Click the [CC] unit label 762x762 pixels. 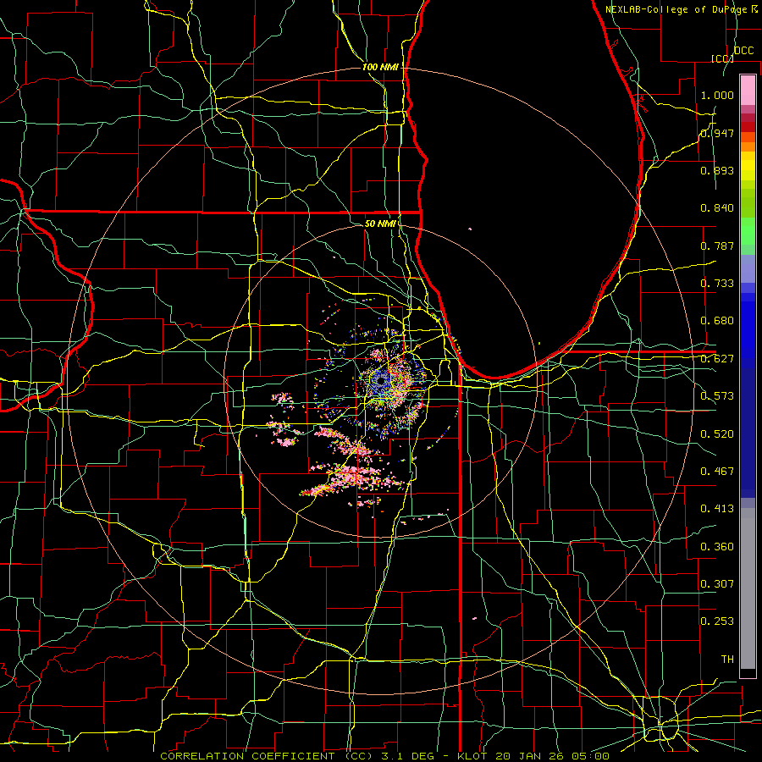[722, 58]
